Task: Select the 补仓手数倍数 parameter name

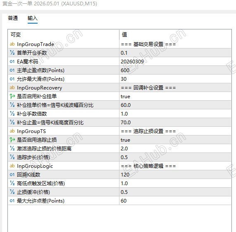Action: click(x=32, y=114)
